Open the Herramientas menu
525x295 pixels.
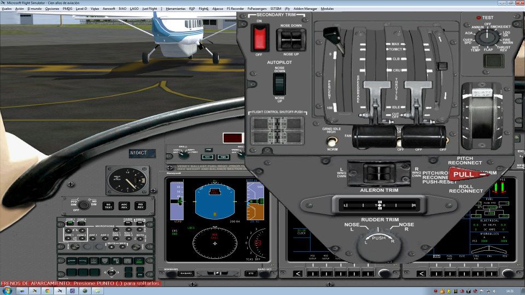click(176, 9)
